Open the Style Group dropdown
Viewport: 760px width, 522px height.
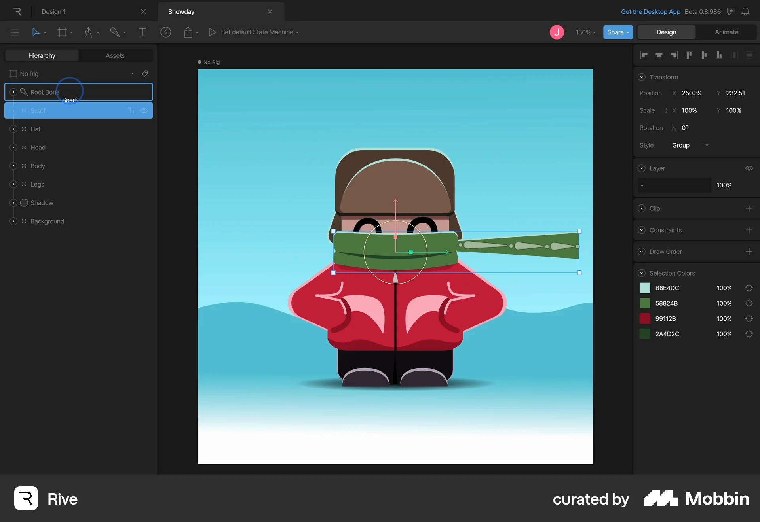coord(690,145)
